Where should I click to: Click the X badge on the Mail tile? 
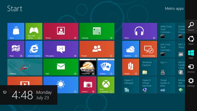pos(75,74)
